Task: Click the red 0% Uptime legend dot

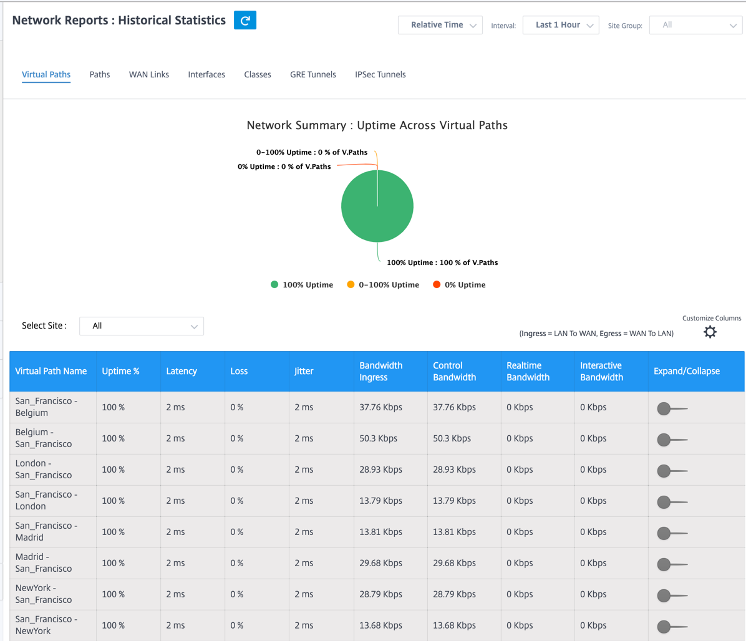Action: [437, 284]
